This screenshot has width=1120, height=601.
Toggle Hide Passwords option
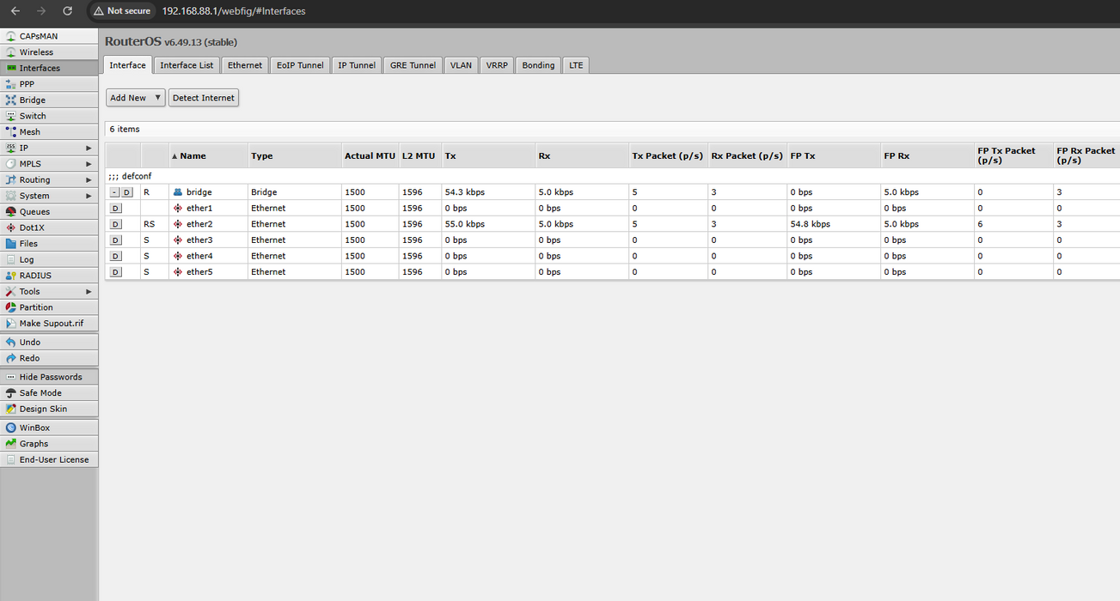pos(49,377)
